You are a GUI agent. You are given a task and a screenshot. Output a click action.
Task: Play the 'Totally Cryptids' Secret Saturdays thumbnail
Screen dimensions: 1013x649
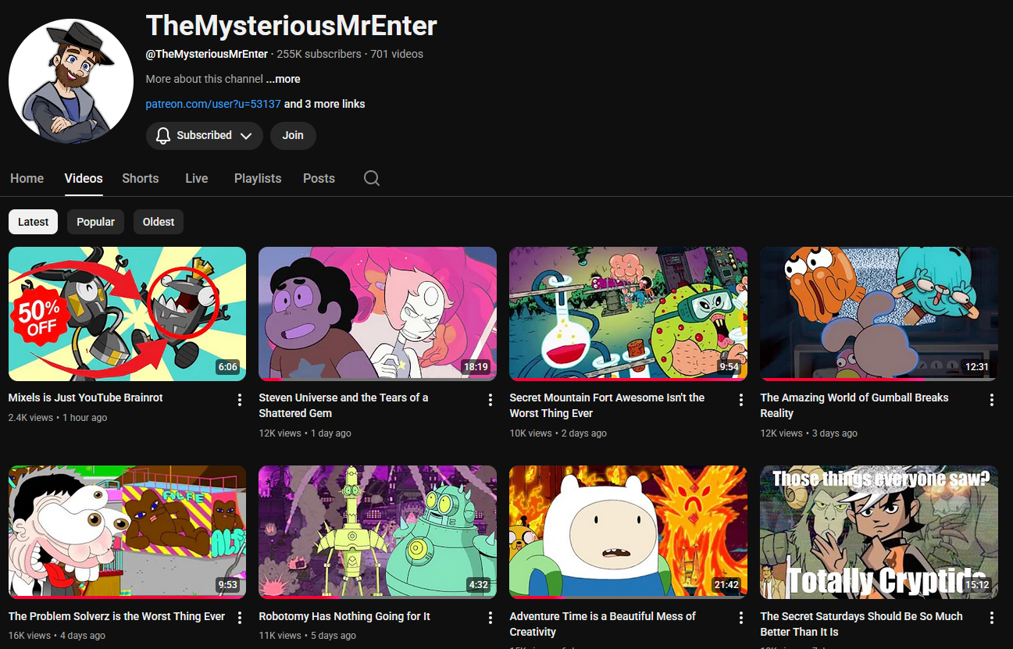(879, 533)
